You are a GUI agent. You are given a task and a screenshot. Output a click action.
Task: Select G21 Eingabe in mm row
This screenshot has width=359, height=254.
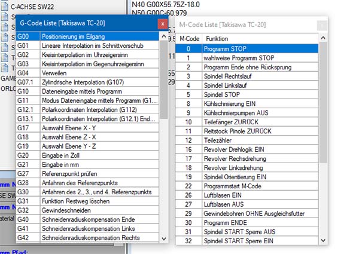pos(87,164)
